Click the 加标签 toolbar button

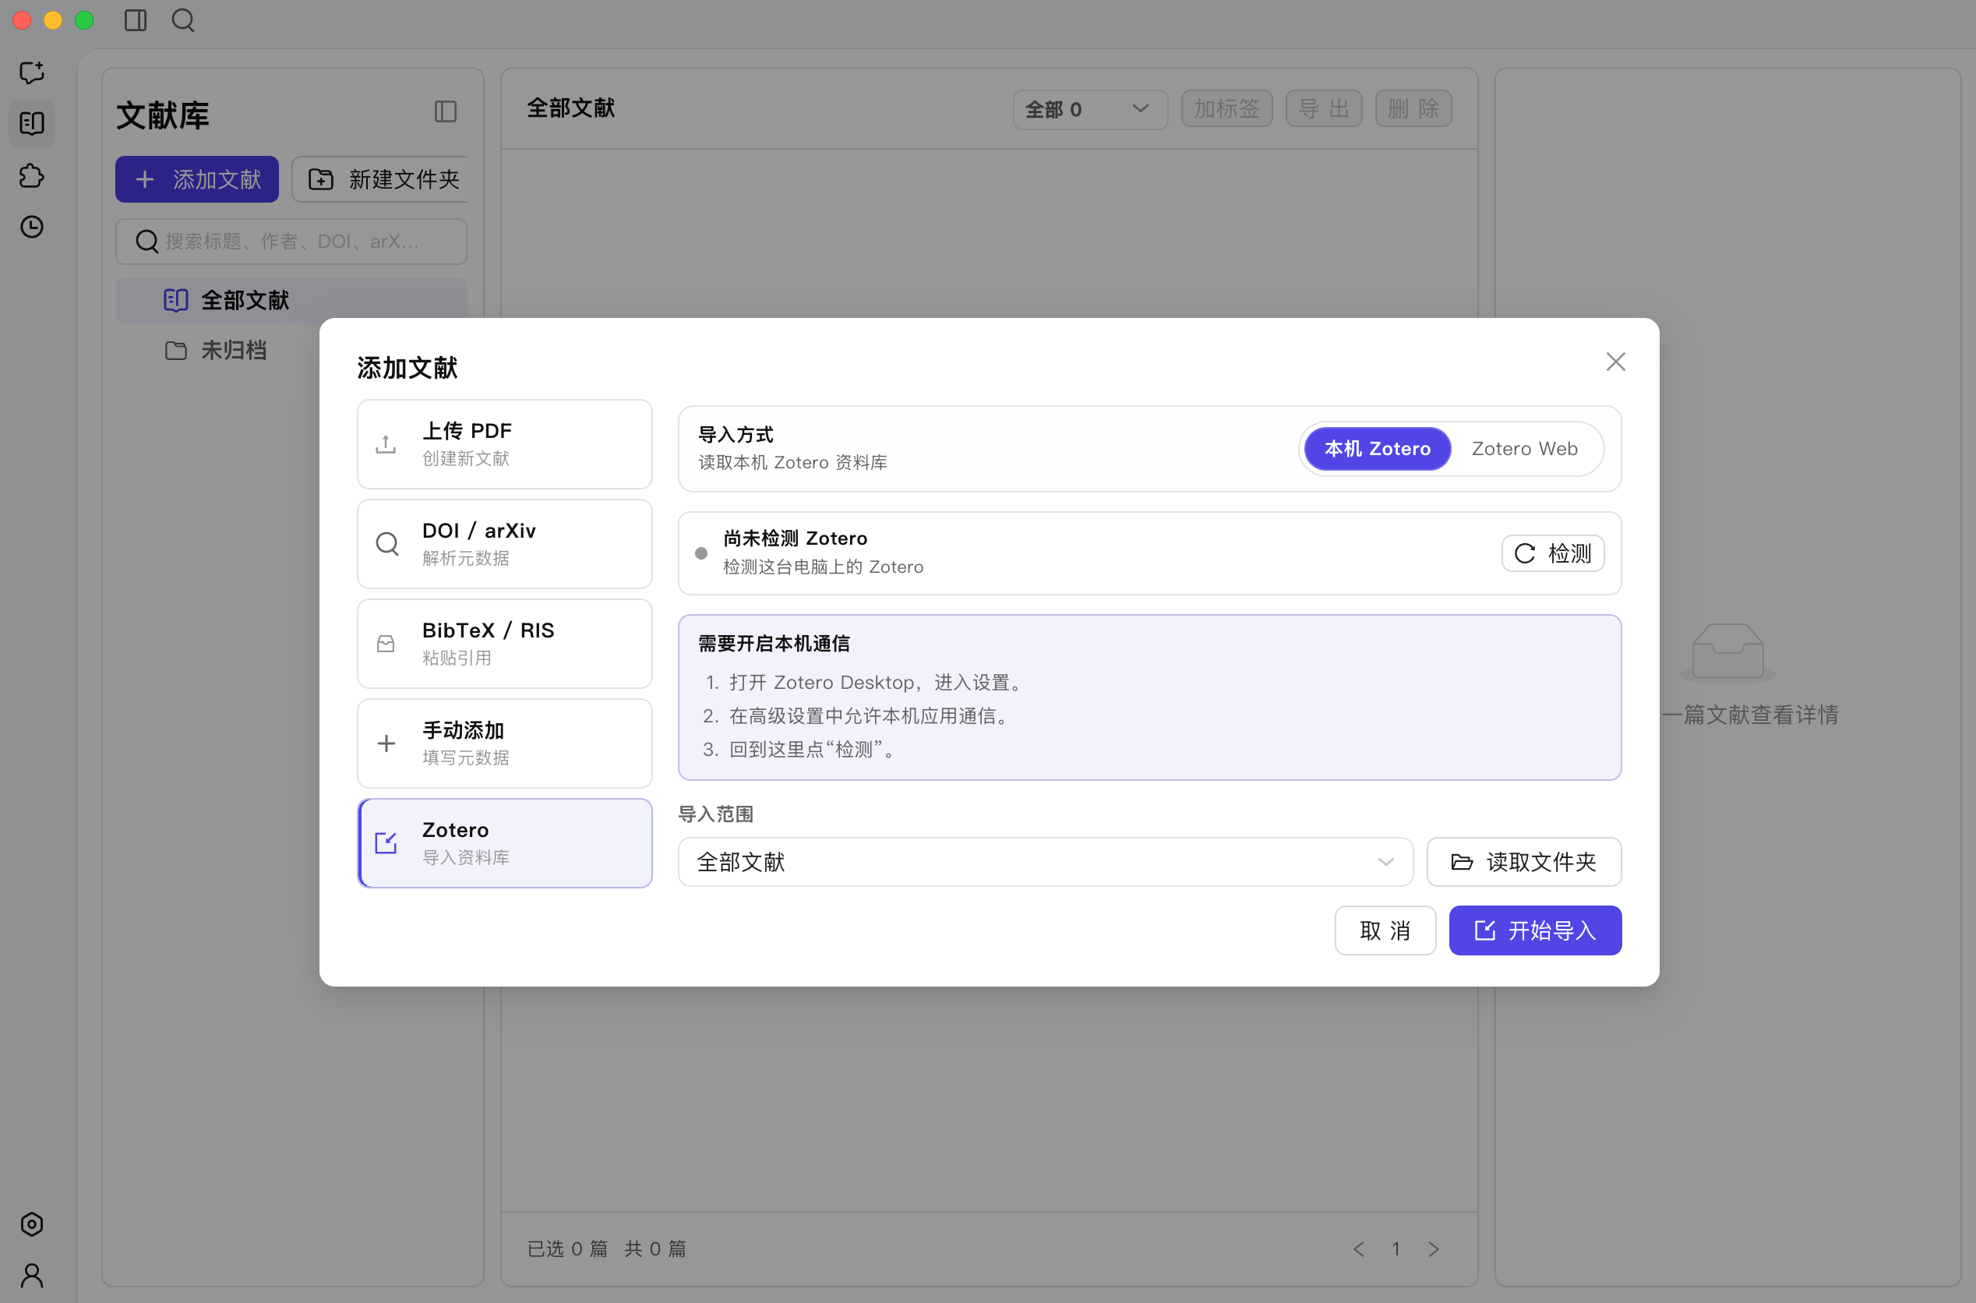(1226, 109)
